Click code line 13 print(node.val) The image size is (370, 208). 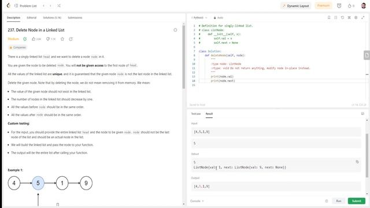(x=222, y=77)
